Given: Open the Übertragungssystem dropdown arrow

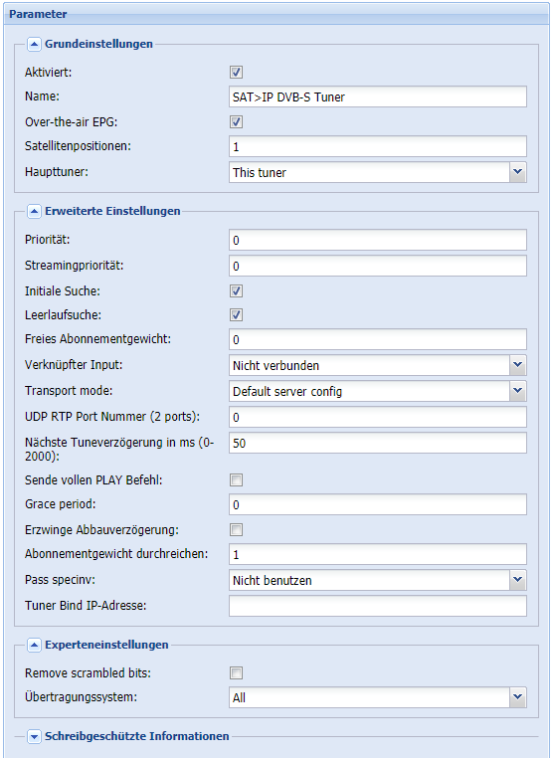Looking at the screenshot, I should (518, 697).
